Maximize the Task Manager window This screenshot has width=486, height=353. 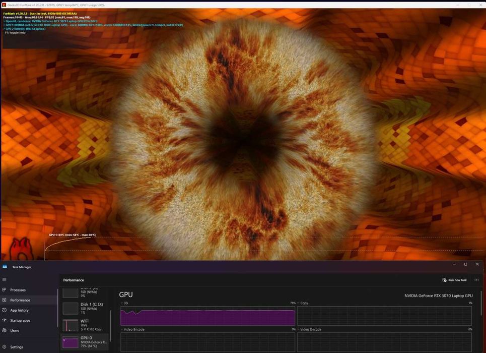465,264
